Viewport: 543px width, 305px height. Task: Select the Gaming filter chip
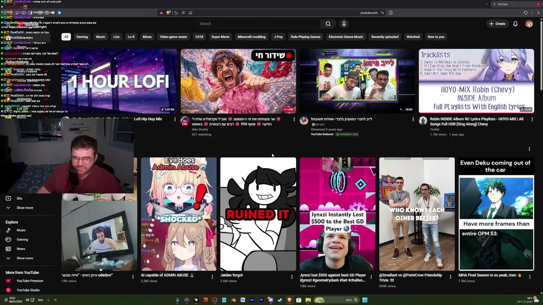click(x=82, y=37)
